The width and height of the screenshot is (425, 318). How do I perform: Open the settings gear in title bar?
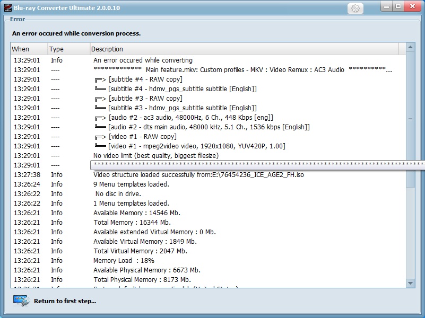pos(355,8)
